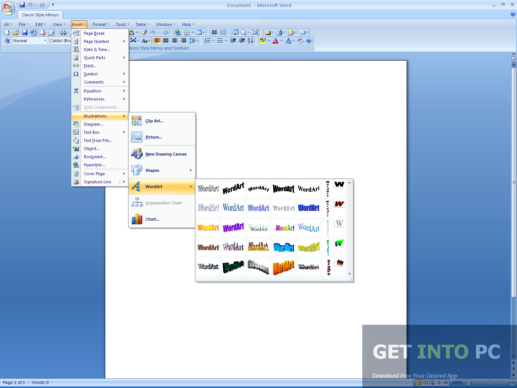Viewport: 517px width, 388px height.
Task: Open the font color dropdown arrow
Action: coord(281,41)
